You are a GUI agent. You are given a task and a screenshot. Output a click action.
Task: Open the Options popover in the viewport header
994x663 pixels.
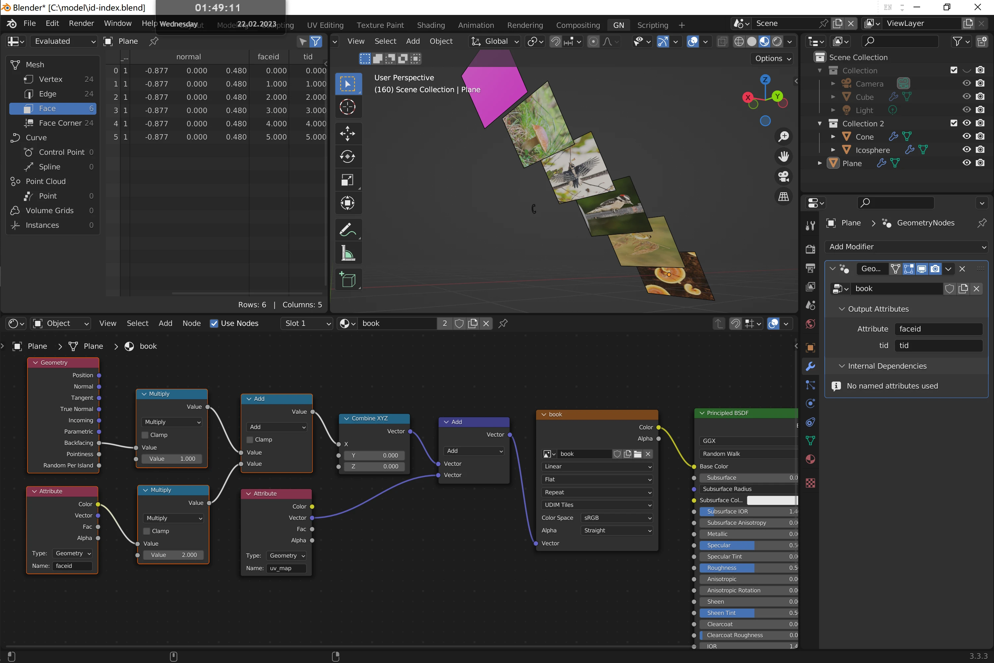[x=771, y=58]
